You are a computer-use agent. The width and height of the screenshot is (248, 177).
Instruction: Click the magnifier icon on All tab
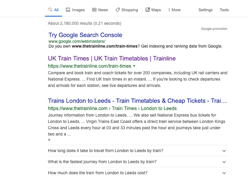(x=50, y=10)
